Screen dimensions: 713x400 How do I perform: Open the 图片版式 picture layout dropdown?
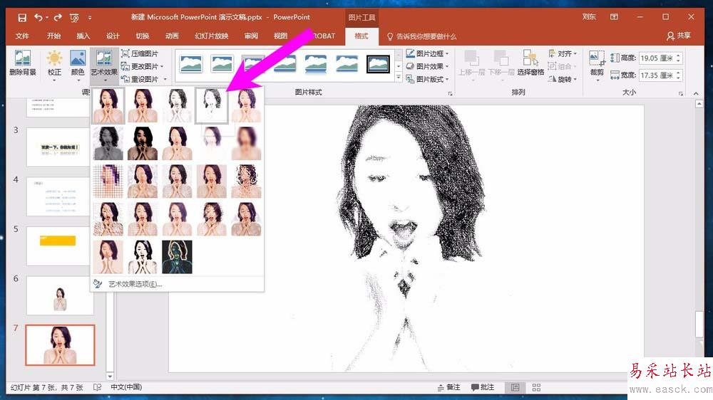click(427, 79)
